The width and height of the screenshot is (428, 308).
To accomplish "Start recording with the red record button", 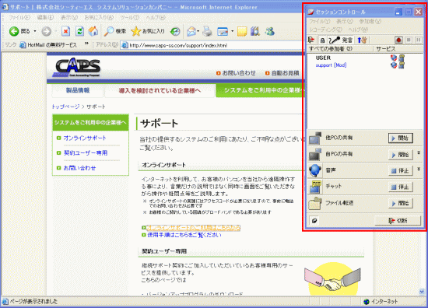I will [398, 40].
